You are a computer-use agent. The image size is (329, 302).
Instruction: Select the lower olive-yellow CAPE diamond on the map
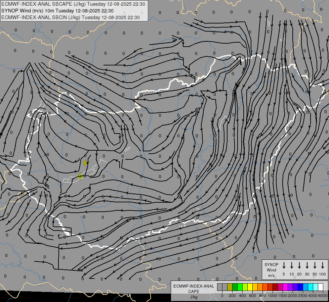click(80, 176)
